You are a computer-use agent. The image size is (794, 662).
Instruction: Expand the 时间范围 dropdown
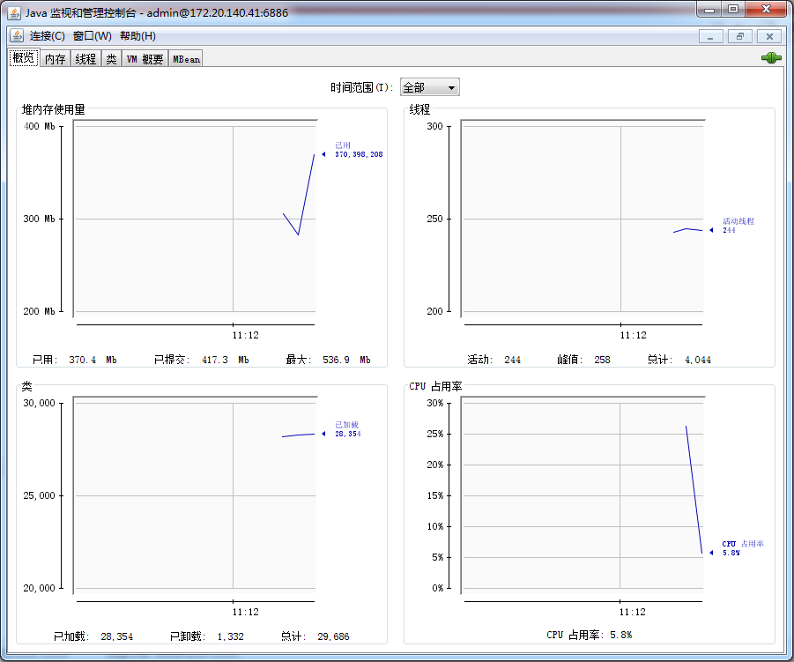[430, 87]
